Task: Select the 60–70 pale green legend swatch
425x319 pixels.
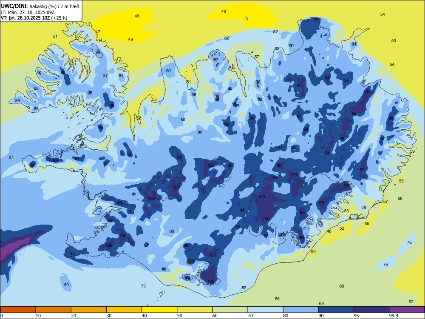Action: click(230, 310)
